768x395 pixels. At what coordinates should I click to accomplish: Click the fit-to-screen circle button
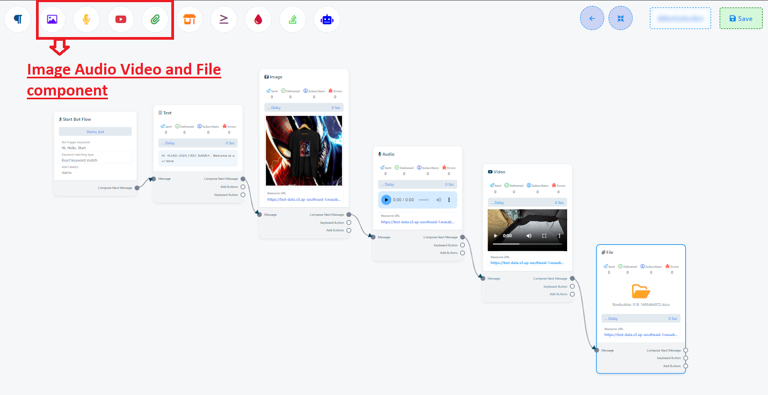[x=620, y=18]
